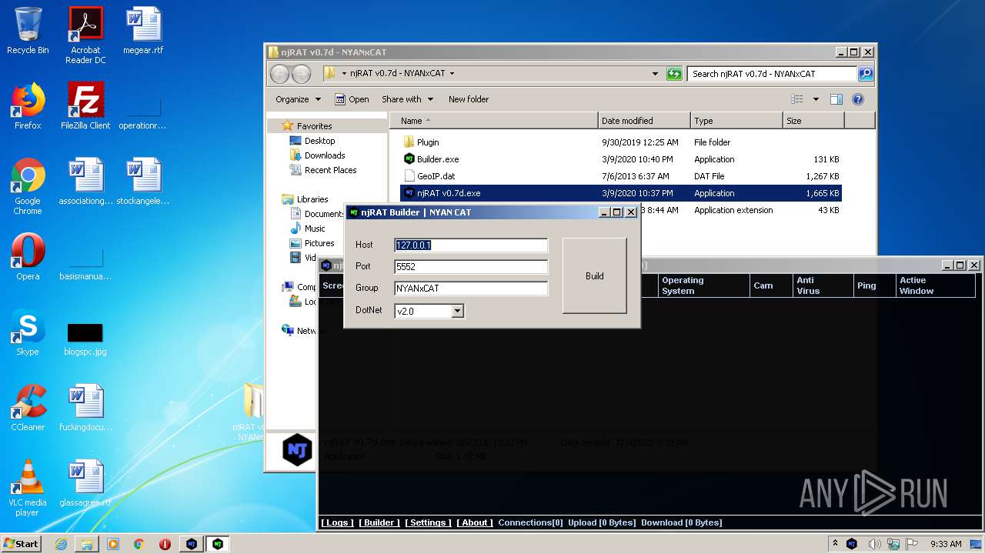Click the Cam column header in njRAT
Screen dimensions: 985x554
[771, 285]
